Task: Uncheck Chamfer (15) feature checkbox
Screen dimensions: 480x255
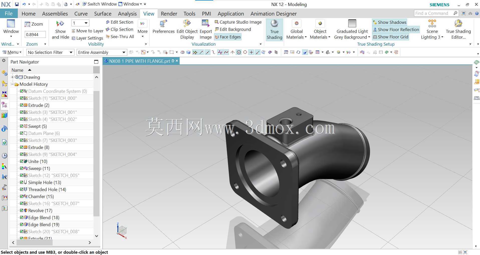Action: click(x=22, y=196)
